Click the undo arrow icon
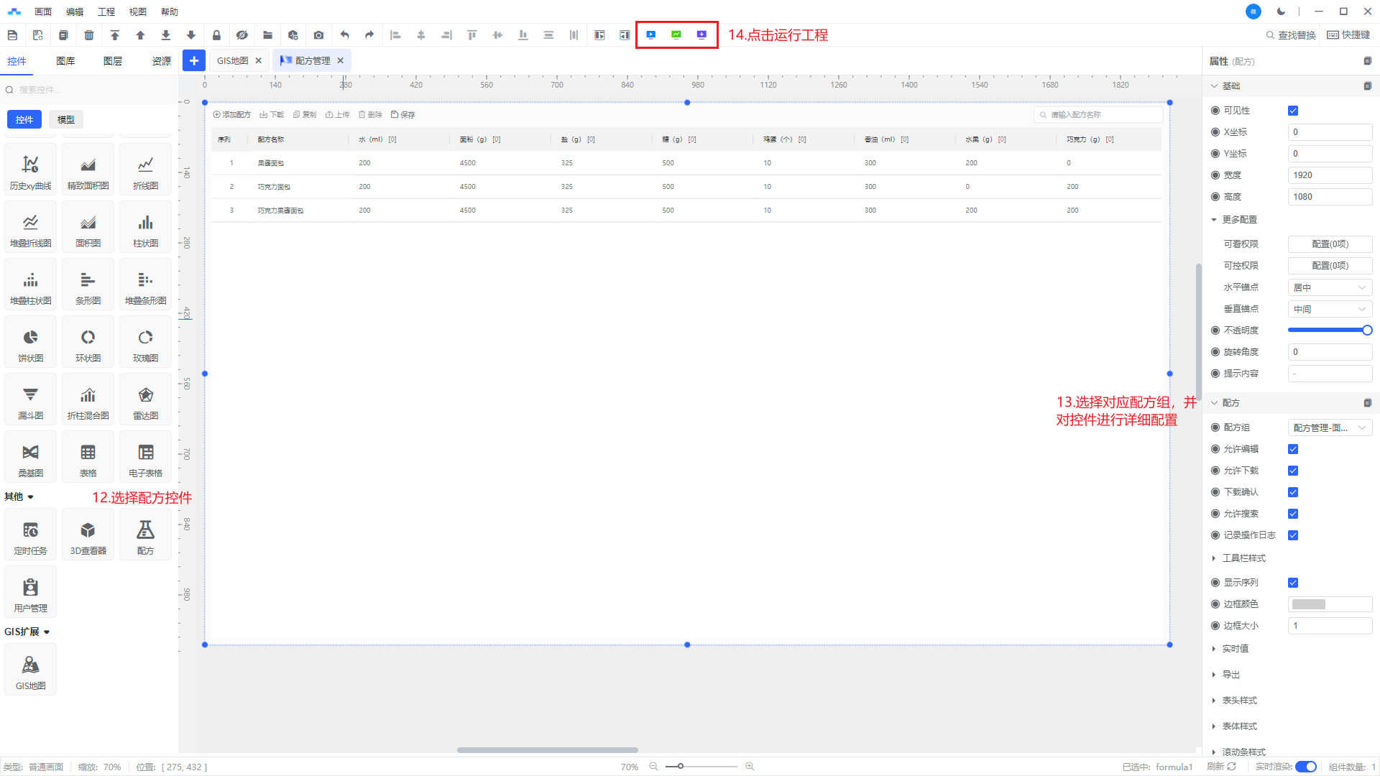1380x776 pixels. (x=344, y=35)
